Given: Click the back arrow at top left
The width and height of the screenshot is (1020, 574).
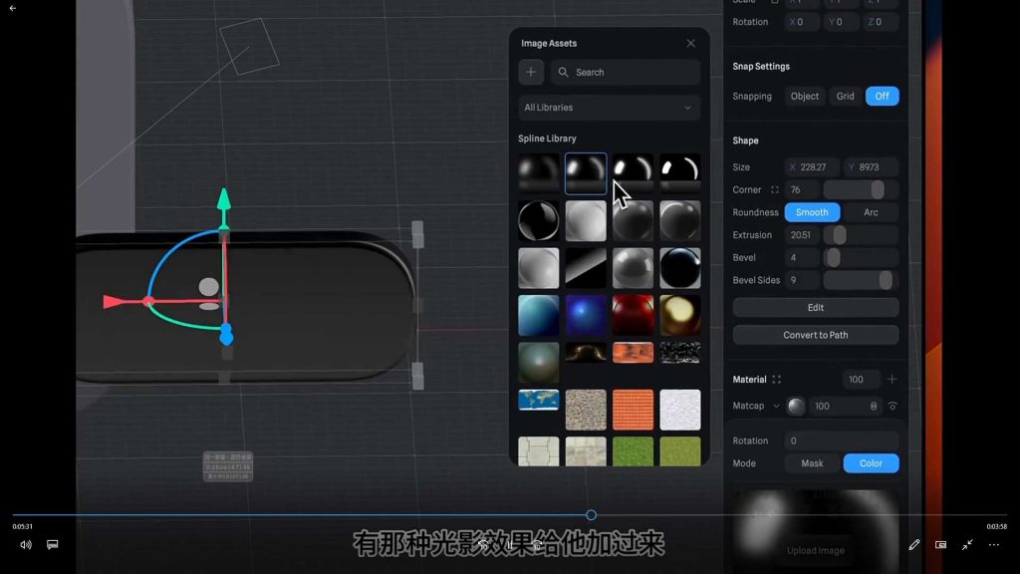Looking at the screenshot, I should click(x=14, y=8).
